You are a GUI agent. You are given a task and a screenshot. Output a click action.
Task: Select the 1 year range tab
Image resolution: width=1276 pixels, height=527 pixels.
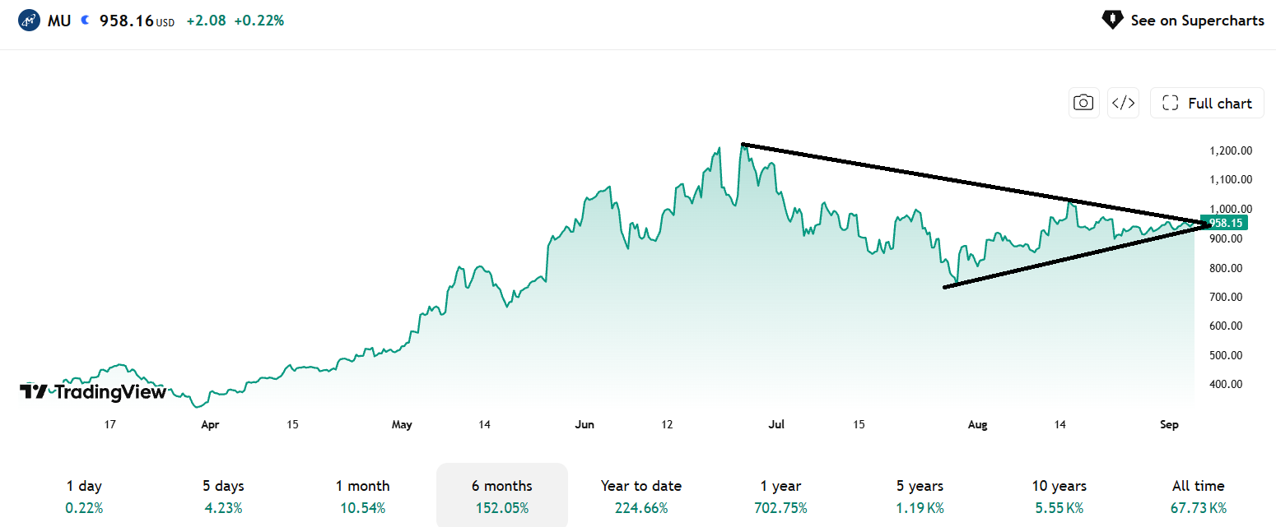coord(780,496)
